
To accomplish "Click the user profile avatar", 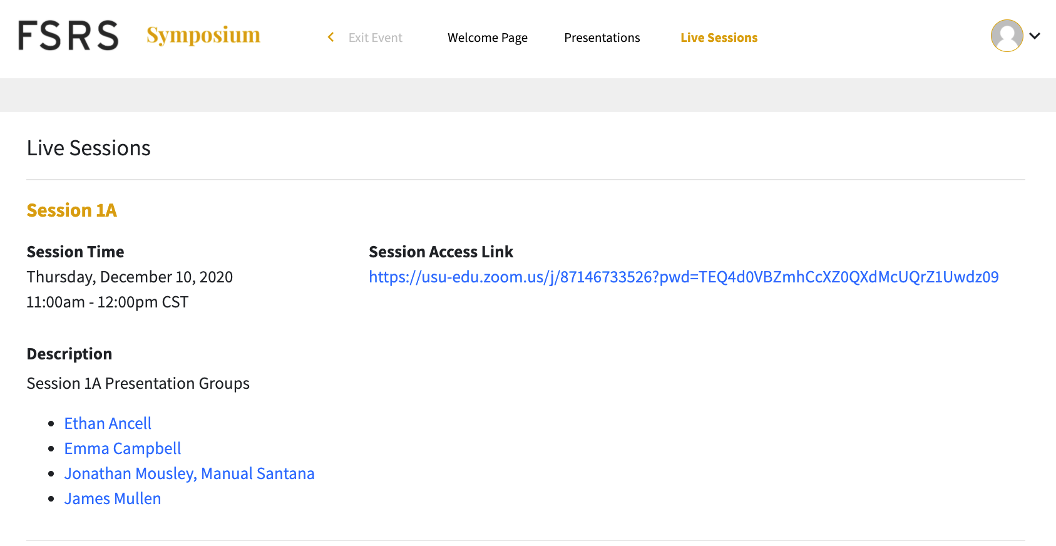I will click(x=1007, y=36).
